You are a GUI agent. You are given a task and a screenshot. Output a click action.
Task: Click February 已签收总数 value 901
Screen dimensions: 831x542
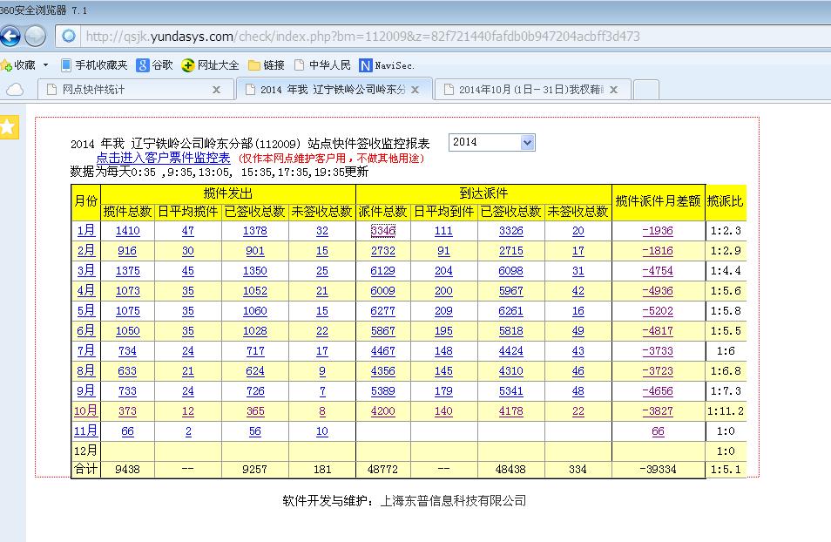tap(255, 251)
